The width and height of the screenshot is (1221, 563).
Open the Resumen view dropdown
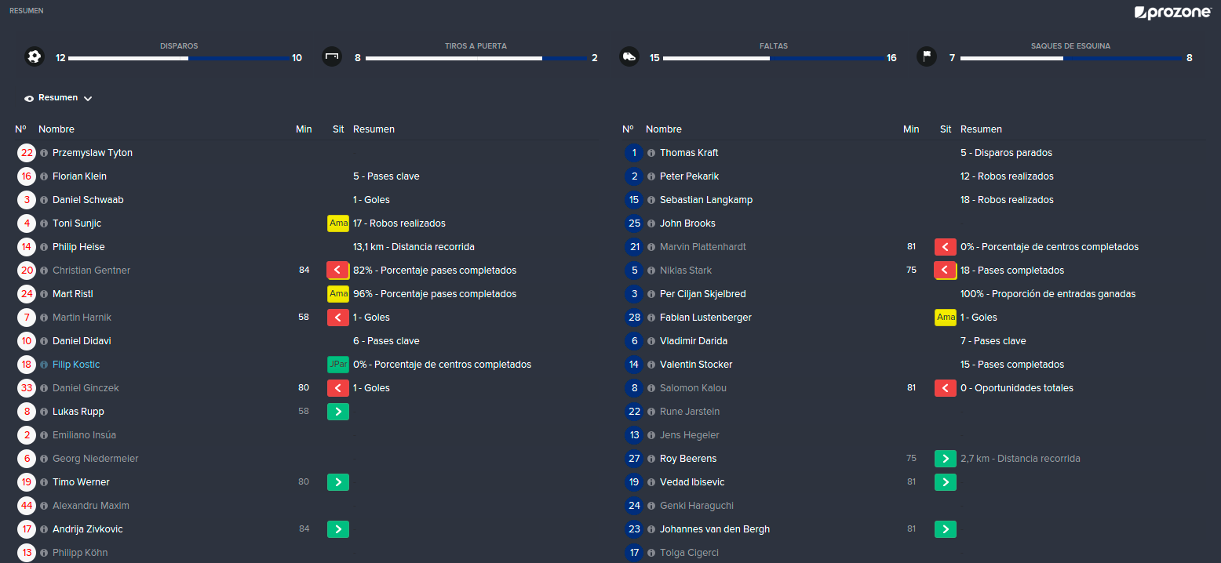tap(59, 98)
